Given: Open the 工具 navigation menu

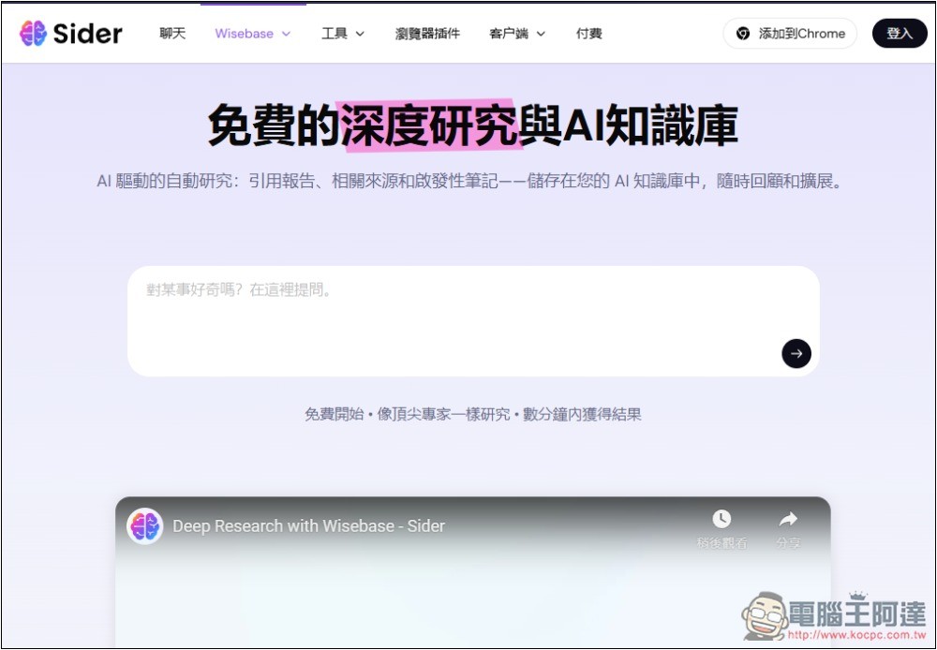Looking at the screenshot, I should point(335,34).
